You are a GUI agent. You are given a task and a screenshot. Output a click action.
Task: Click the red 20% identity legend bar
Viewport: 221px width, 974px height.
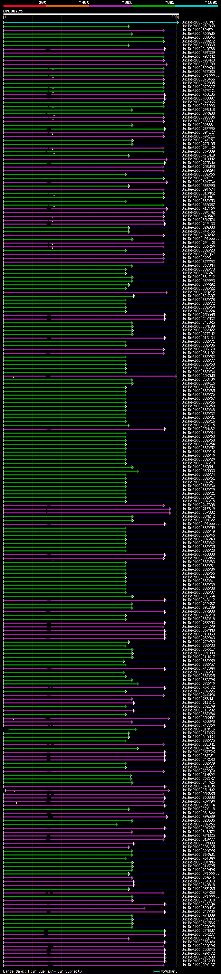pos(25,6)
